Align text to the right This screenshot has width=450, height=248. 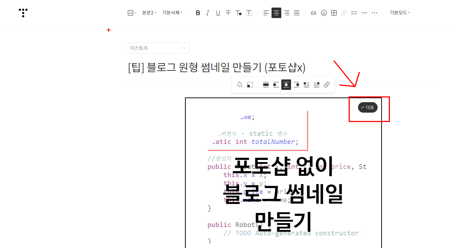[x=286, y=13]
